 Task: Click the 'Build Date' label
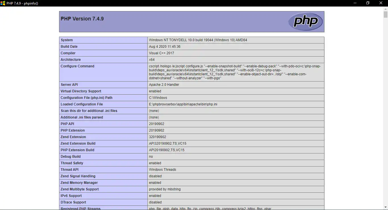click(x=69, y=47)
